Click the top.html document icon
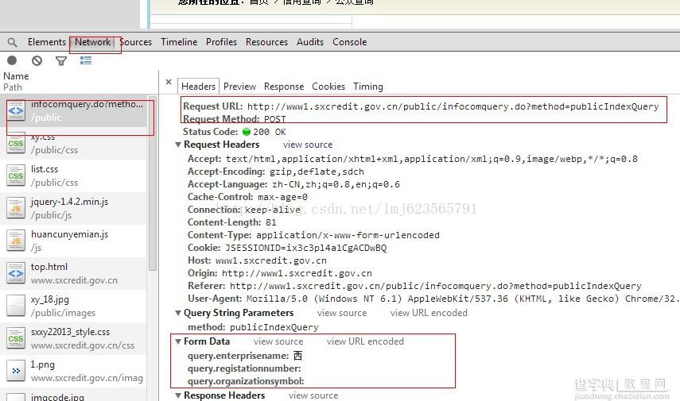The image size is (680, 401). 16,273
